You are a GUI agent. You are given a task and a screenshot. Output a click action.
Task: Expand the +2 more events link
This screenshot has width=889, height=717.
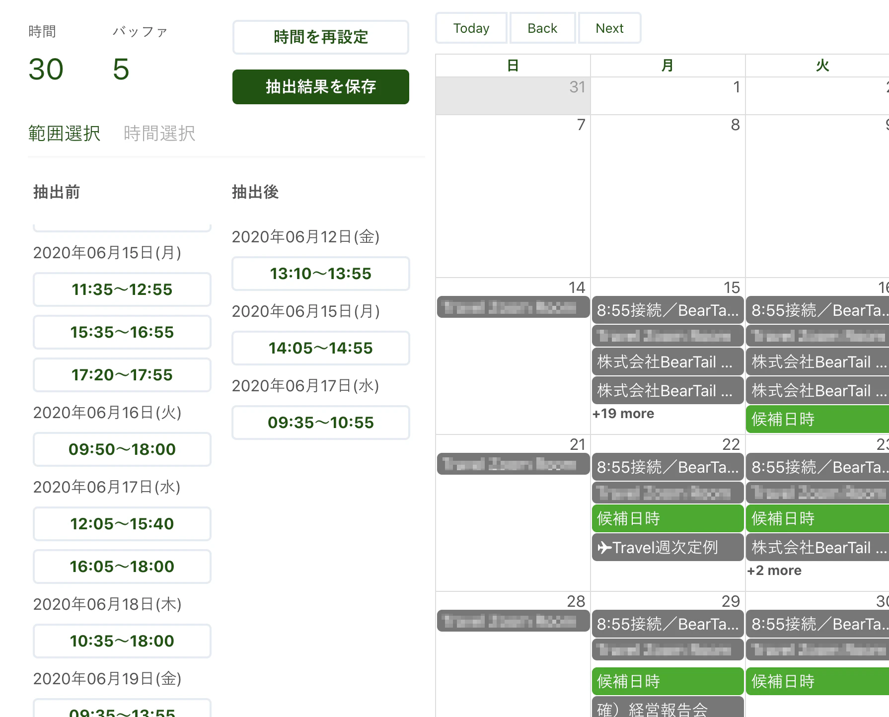(774, 571)
